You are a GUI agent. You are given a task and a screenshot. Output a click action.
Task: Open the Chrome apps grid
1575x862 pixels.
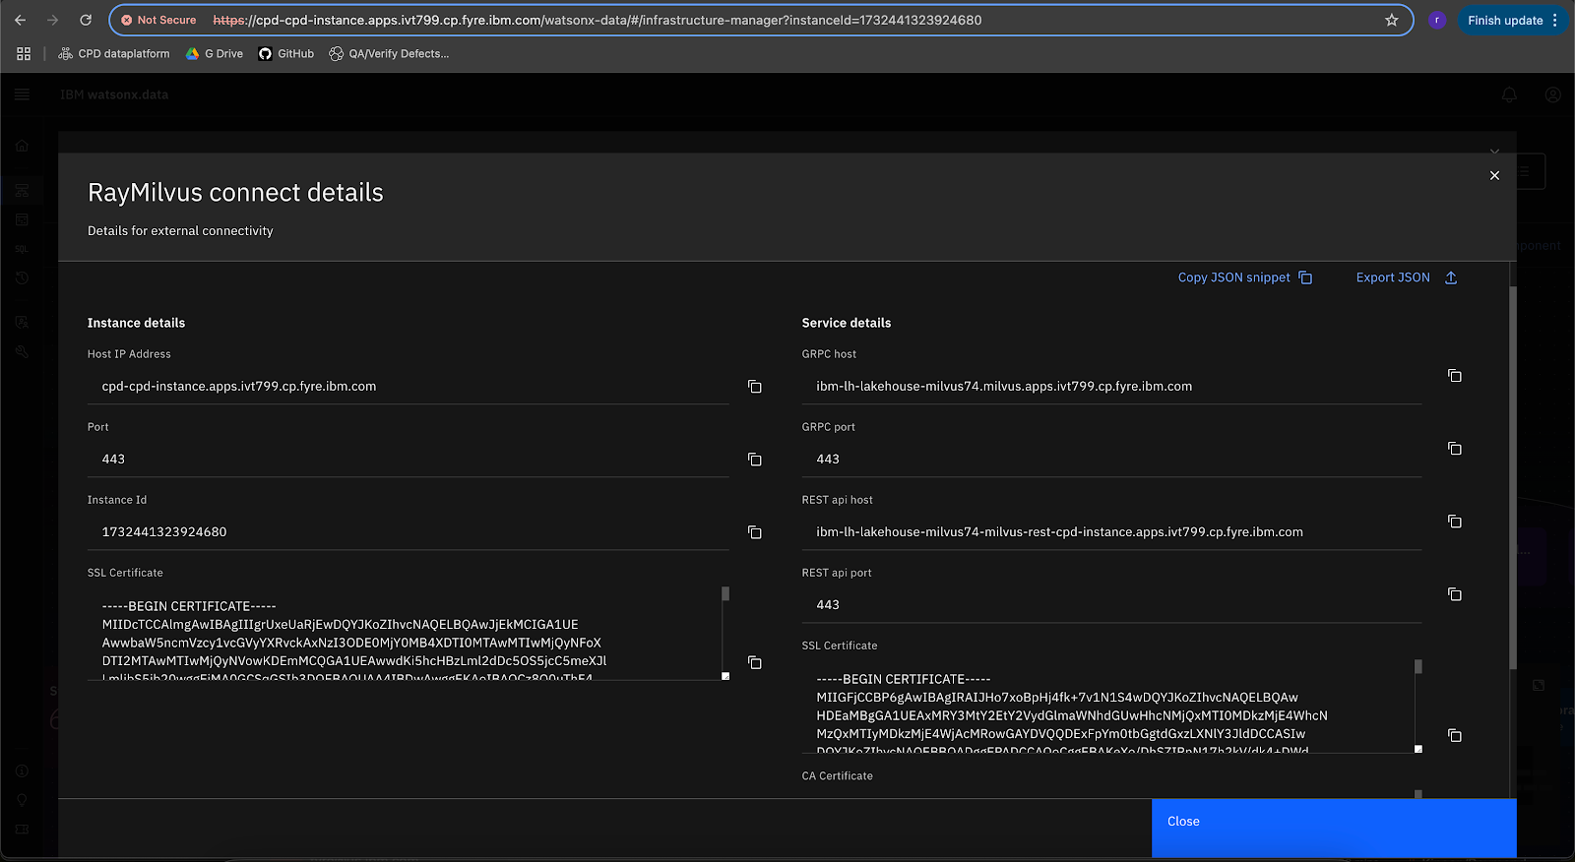click(24, 54)
